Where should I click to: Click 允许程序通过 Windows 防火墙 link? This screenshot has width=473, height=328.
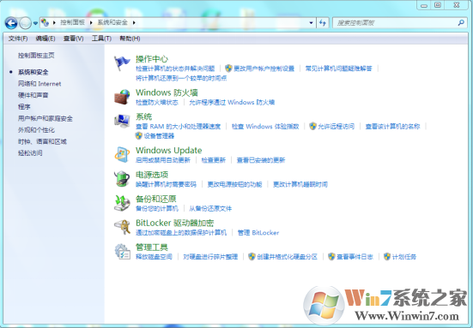(232, 102)
